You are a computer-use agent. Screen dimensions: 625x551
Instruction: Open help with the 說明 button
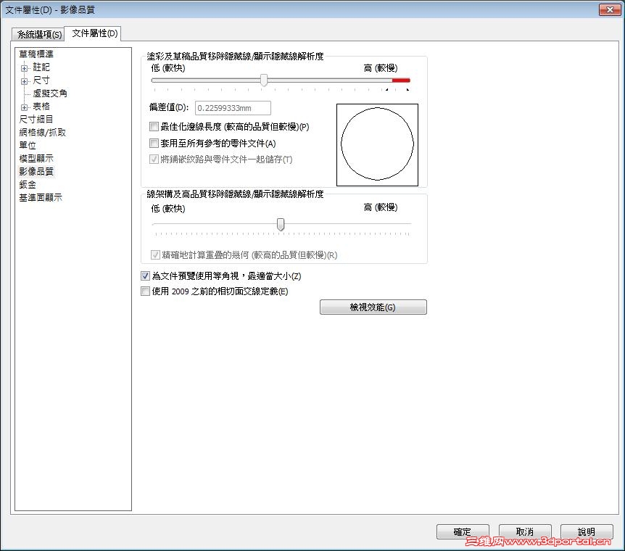tap(587, 532)
